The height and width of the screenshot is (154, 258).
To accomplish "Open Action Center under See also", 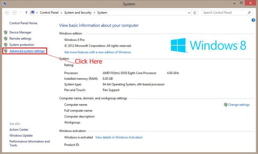I will coord(19,129).
